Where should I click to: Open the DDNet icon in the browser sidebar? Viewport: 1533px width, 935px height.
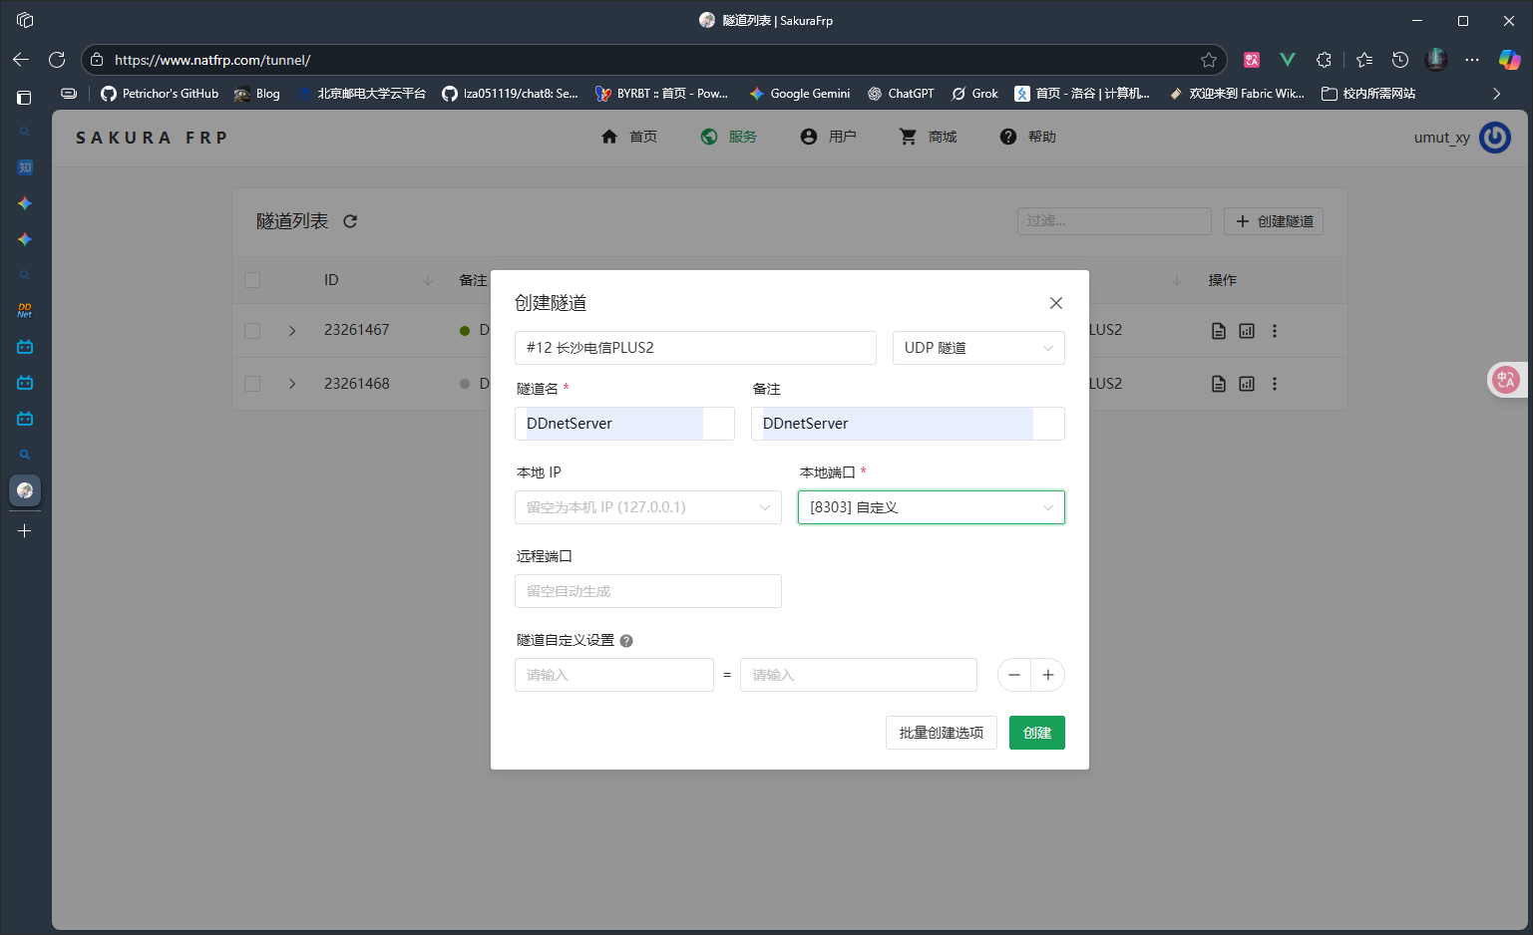coord(24,310)
